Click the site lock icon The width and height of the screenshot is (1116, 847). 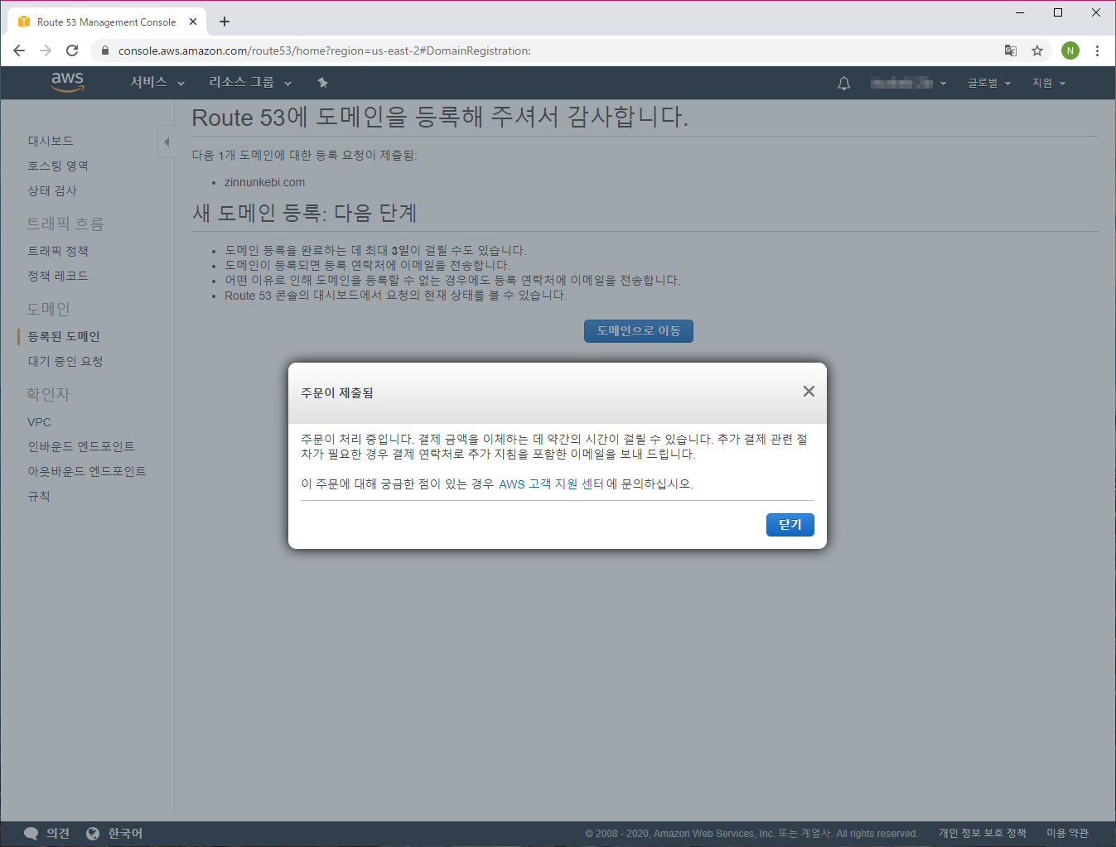[104, 51]
